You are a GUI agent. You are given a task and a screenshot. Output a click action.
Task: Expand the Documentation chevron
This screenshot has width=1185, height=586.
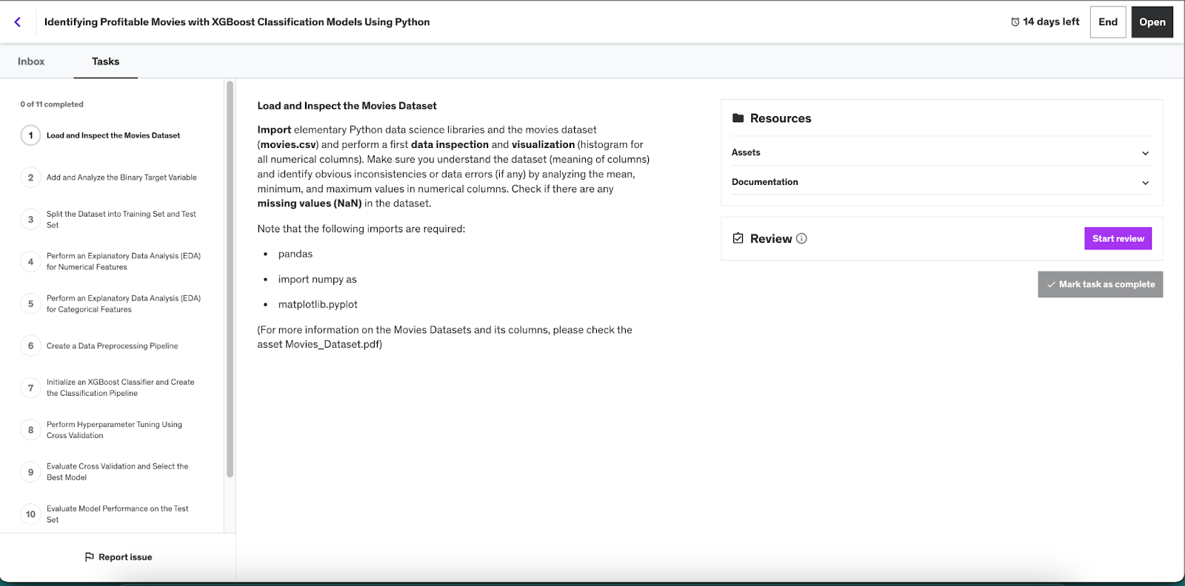click(x=1145, y=183)
